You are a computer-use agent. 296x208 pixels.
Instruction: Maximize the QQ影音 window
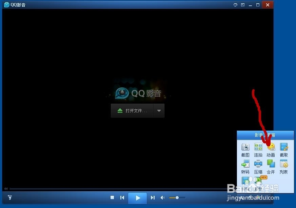point(258,5)
